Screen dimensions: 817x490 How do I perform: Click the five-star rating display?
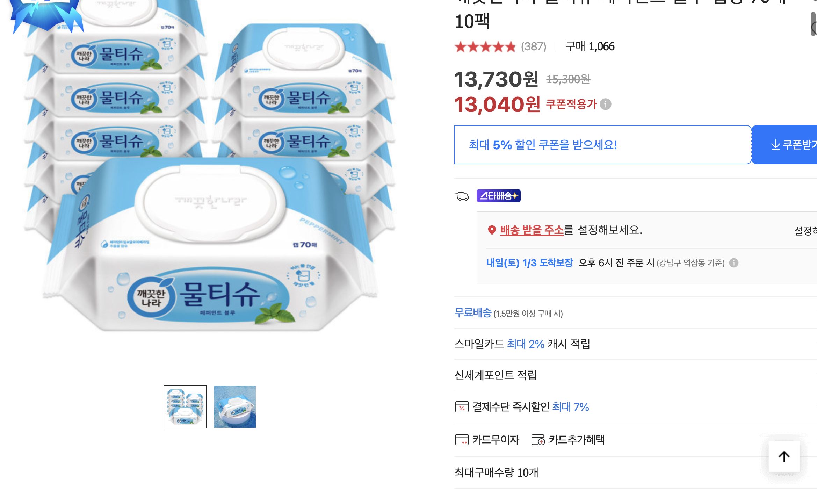(x=484, y=46)
